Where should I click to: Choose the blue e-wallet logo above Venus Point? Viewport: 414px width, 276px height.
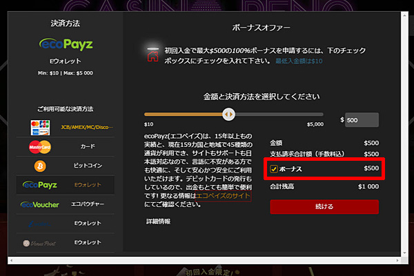coord(39,224)
